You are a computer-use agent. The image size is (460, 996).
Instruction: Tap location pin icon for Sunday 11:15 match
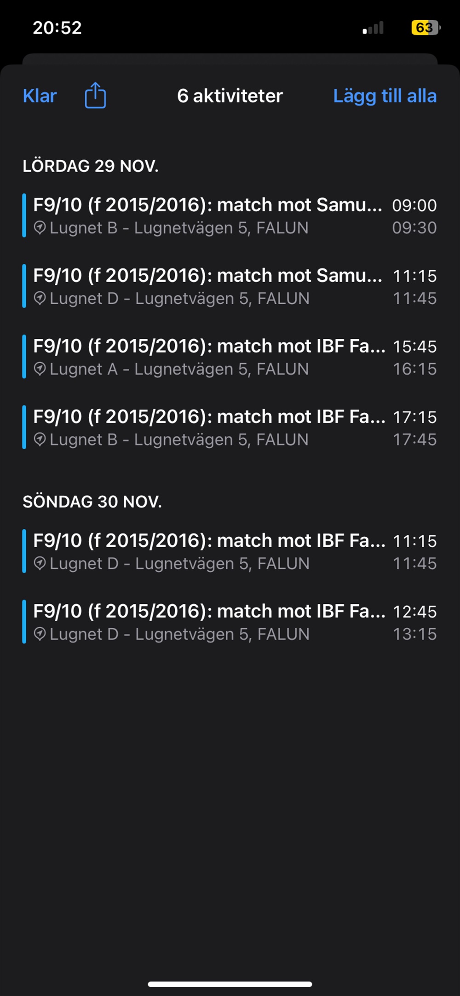coord(40,563)
